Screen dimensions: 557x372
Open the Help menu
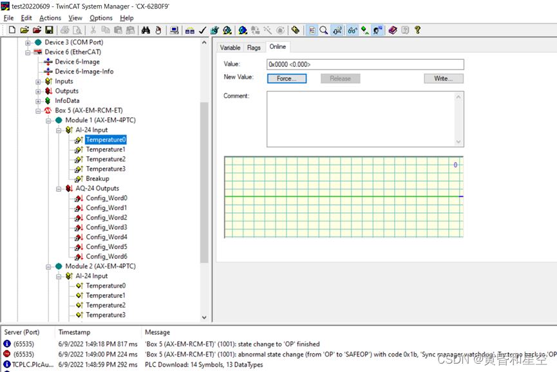(127, 18)
